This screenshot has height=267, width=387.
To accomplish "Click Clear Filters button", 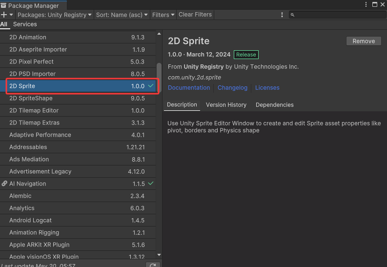I will click(x=195, y=15).
